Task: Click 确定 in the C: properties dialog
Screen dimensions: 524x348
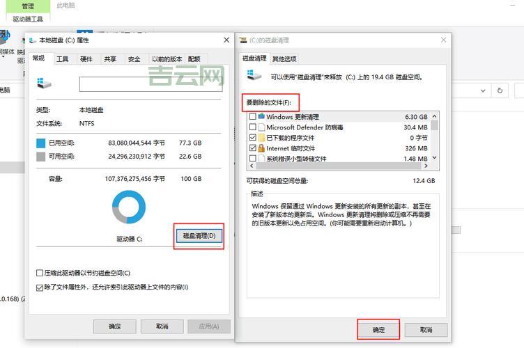Action: (114, 326)
